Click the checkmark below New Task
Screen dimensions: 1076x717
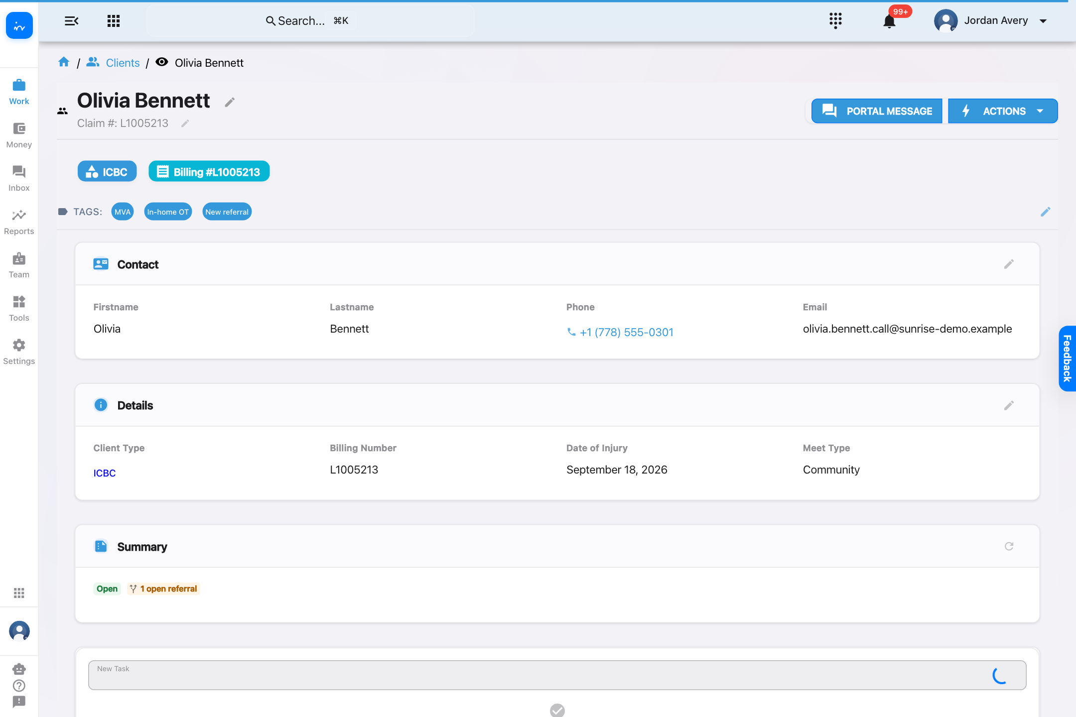click(557, 710)
